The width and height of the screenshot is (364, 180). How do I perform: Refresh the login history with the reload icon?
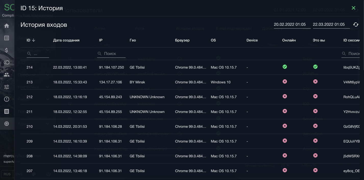click(x=356, y=24)
